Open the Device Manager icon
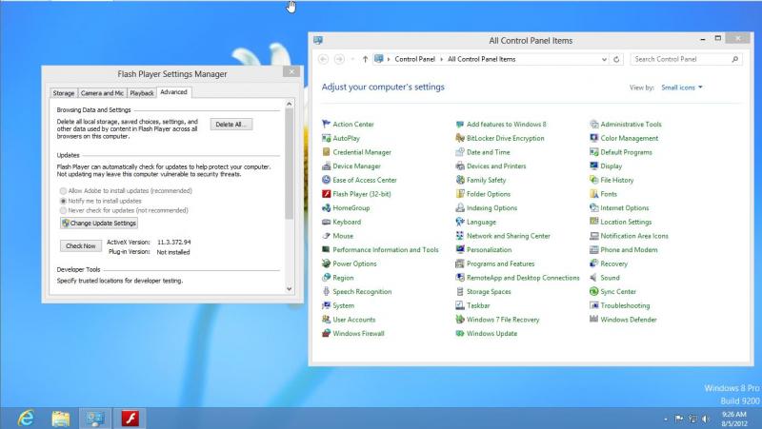 [326, 166]
